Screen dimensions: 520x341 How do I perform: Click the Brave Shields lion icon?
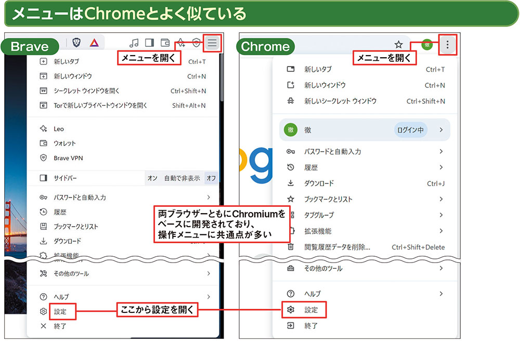pyautogui.click(x=76, y=43)
